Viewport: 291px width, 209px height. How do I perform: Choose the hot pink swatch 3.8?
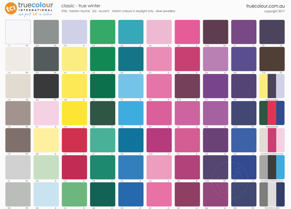187,32
